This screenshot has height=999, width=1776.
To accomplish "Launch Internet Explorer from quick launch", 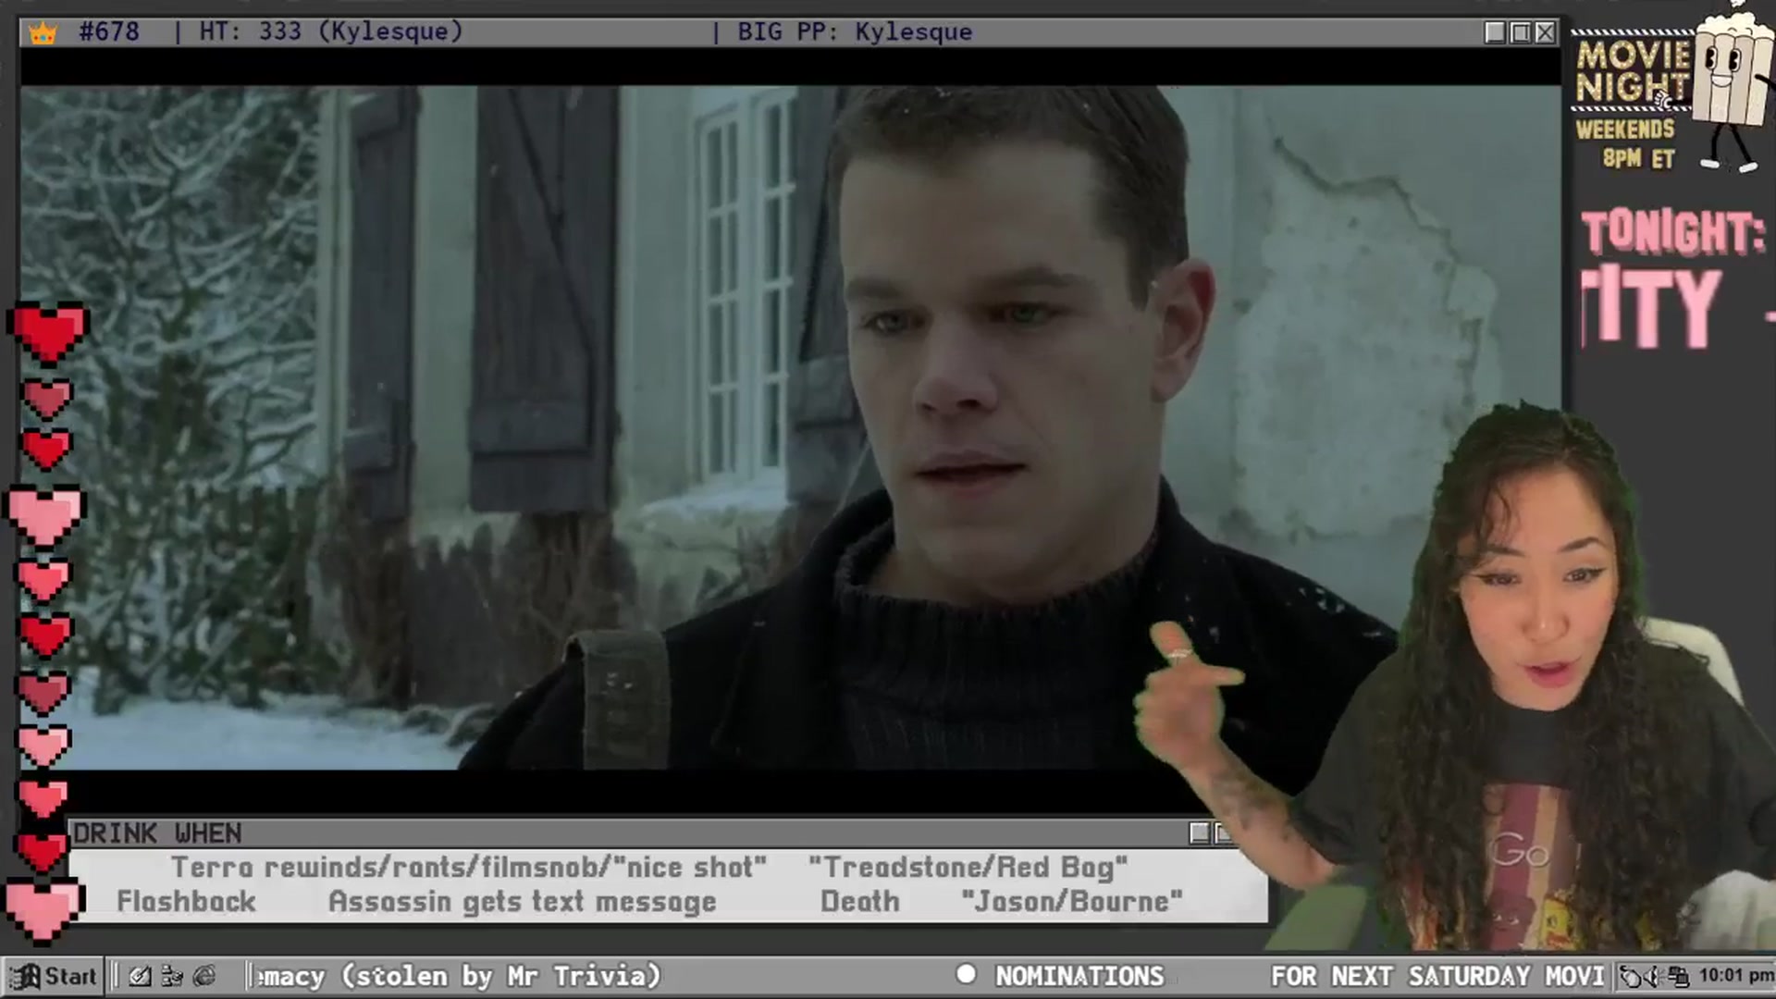I will pyautogui.click(x=204, y=976).
